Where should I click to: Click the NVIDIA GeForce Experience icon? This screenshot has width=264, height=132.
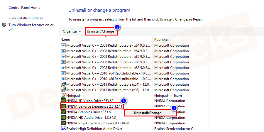pyautogui.click(x=63, y=106)
